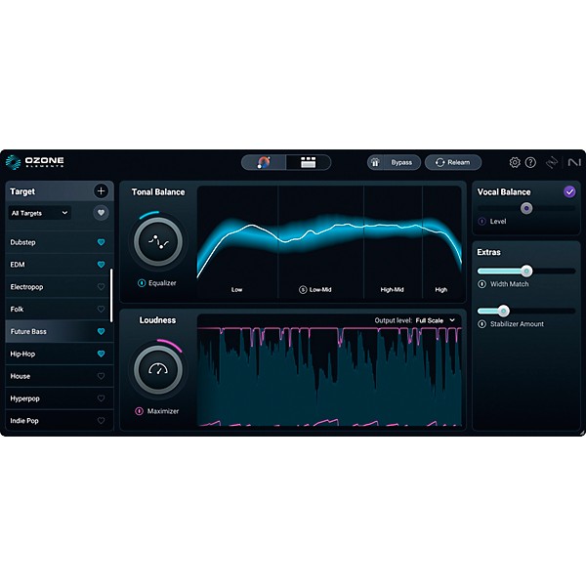Image resolution: width=586 pixels, height=586 pixels.
Task: Select the High-Mid band label
Action: click(x=392, y=290)
